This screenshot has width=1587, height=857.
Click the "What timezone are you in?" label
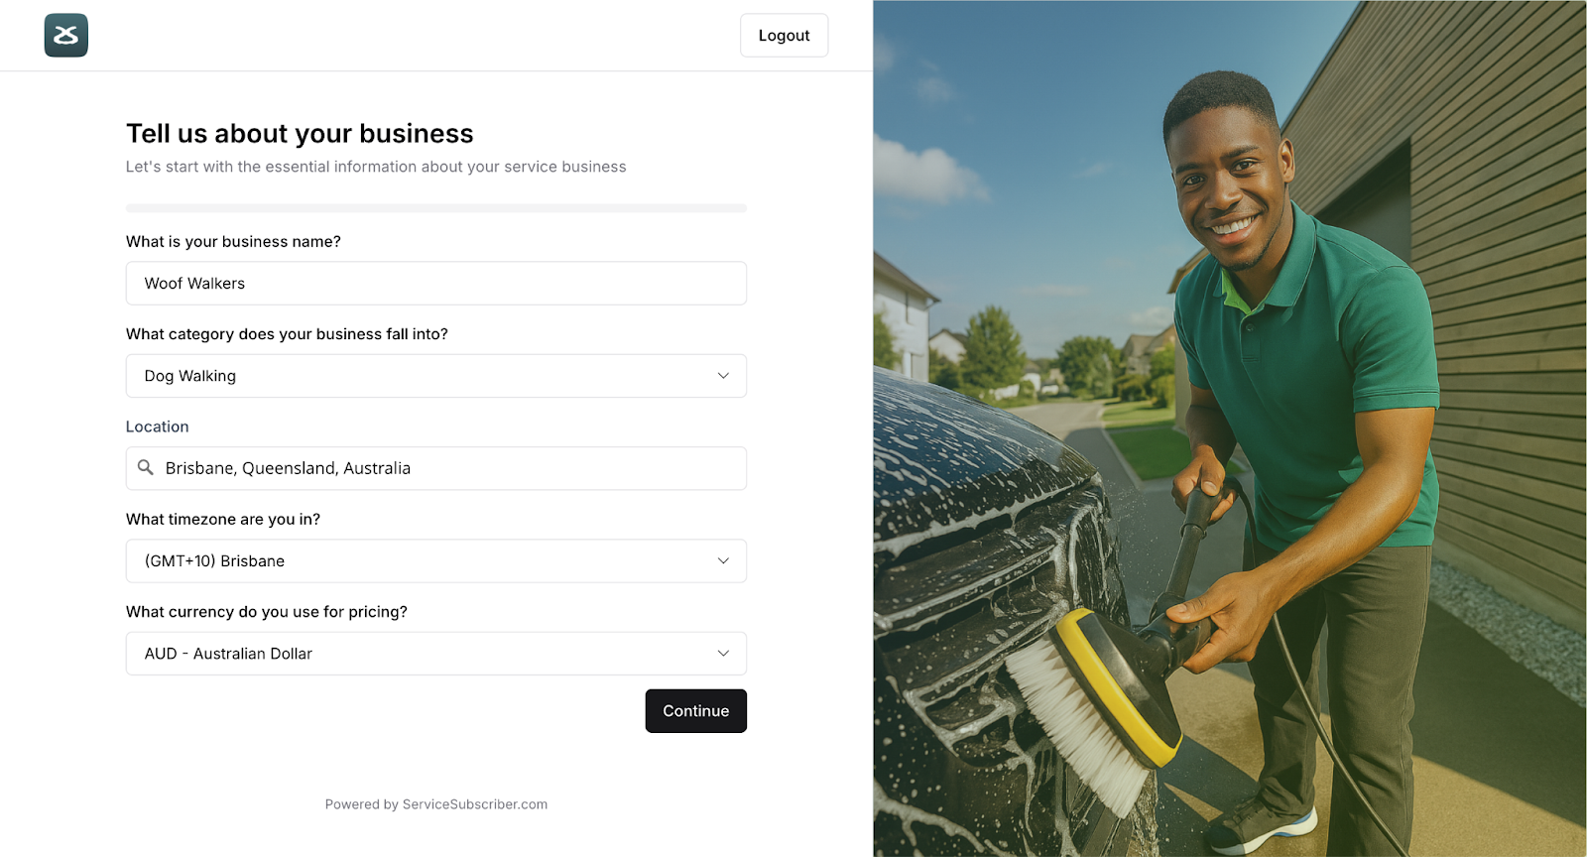pyautogui.click(x=223, y=520)
